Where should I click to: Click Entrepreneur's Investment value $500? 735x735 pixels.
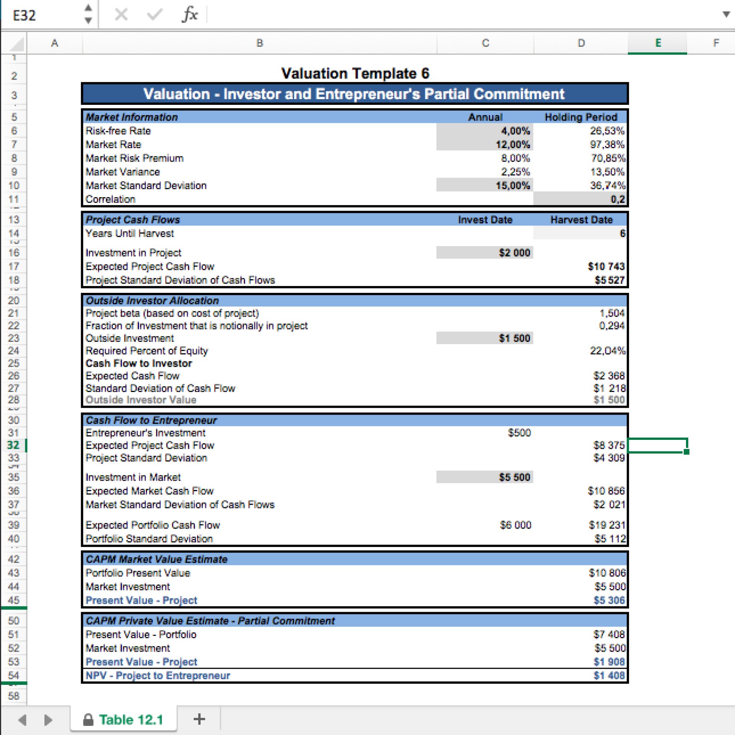(x=519, y=433)
